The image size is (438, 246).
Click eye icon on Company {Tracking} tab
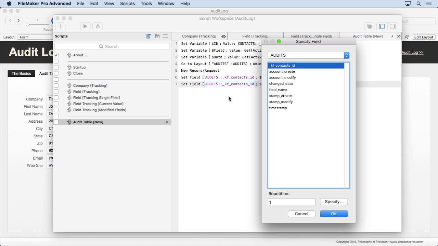click(223, 36)
